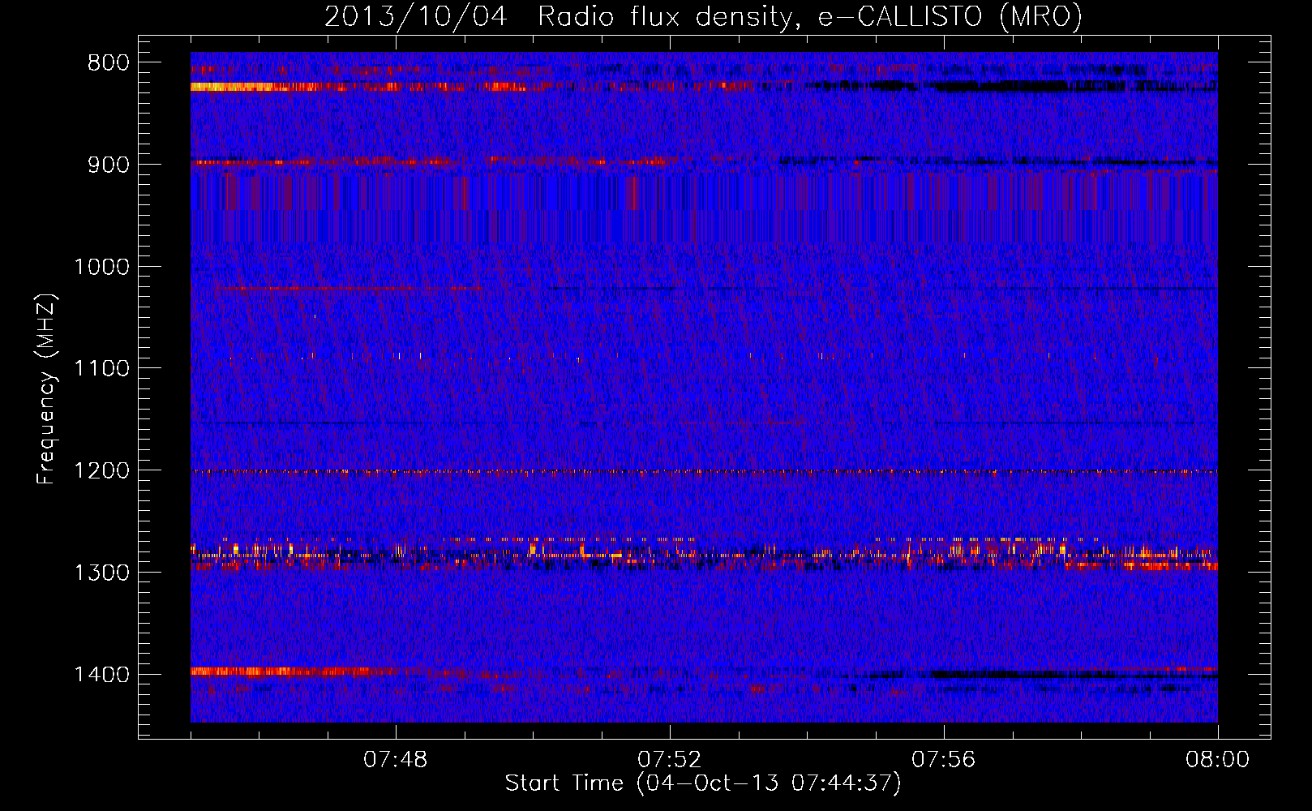1312x811 pixels.
Task: Click the 07:56 time axis label
Action: click(944, 760)
